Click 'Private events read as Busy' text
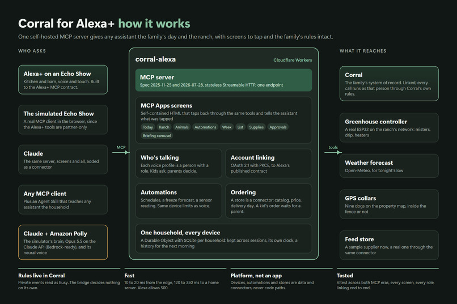This screenshot has width=457, height=304. coord(44,282)
